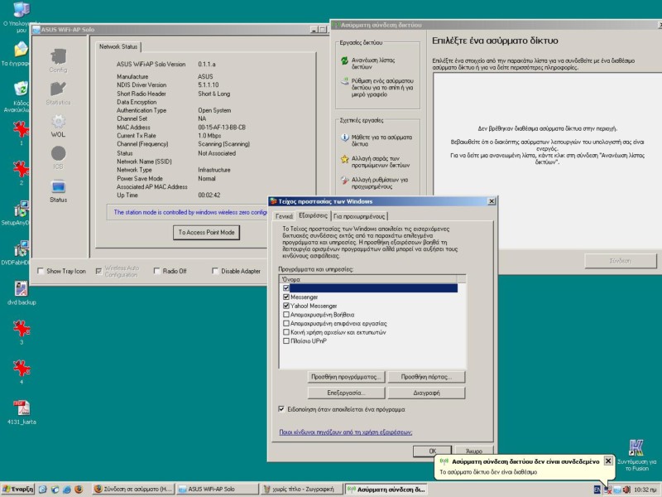Uncheck the Yahoo! Messenger exception

(286, 306)
